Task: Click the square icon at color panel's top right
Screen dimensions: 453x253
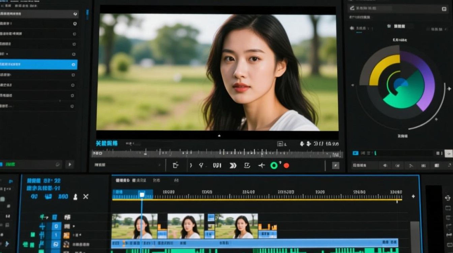Action: [x=444, y=9]
